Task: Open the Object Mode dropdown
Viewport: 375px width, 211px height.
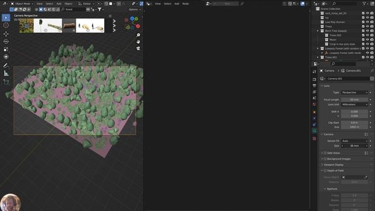Action: [x=22, y=4]
